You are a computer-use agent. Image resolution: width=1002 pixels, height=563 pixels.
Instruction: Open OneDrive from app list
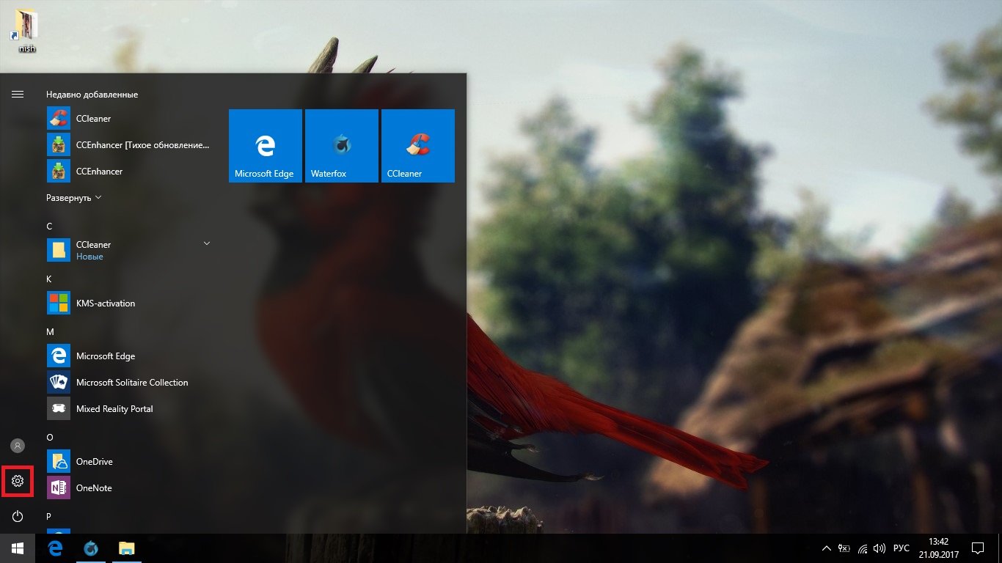click(129, 461)
